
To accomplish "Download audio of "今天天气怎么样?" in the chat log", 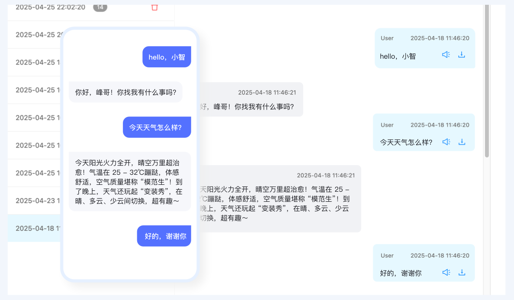I will (462, 142).
